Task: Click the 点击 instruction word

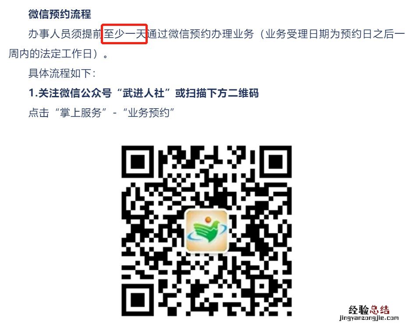Action: (39, 113)
